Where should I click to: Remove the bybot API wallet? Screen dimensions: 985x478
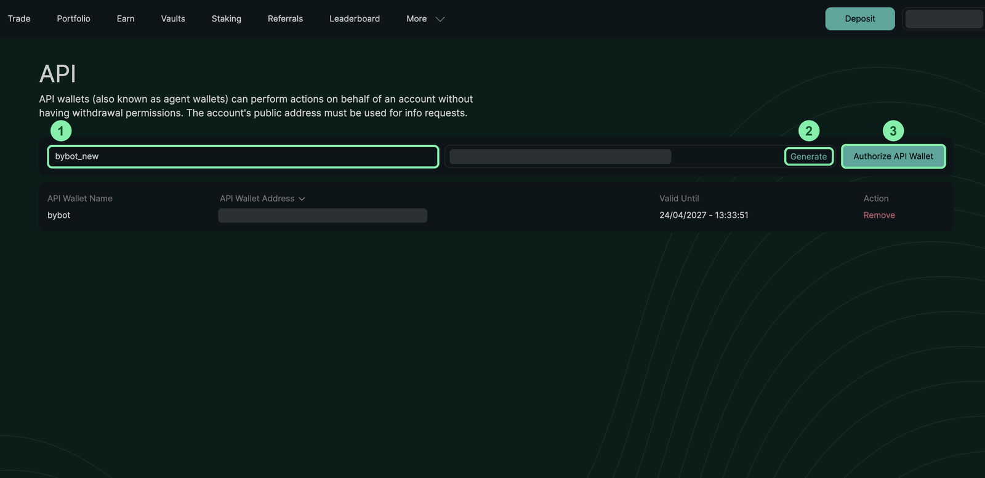coord(879,215)
